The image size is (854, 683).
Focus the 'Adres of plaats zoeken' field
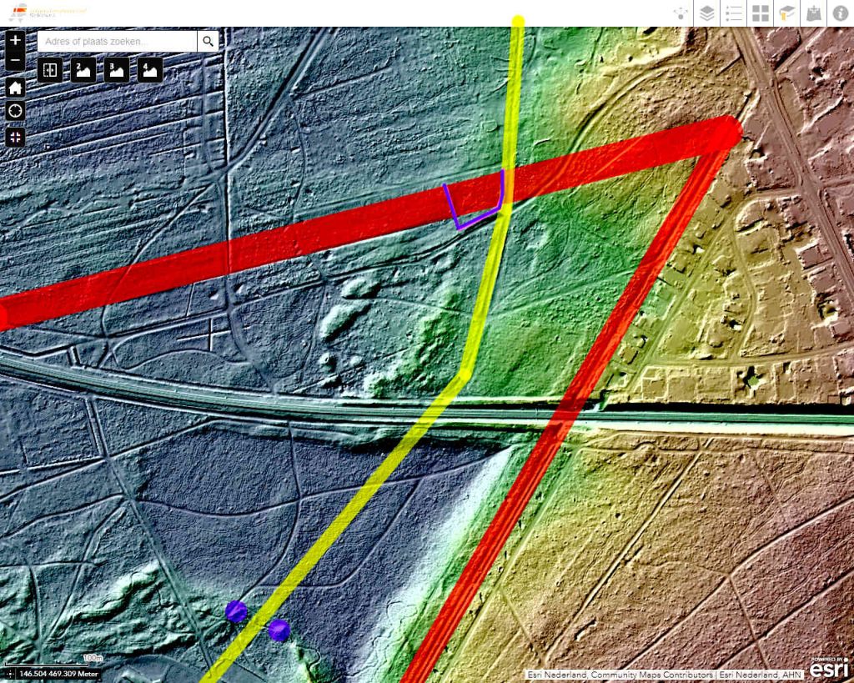[117, 41]
